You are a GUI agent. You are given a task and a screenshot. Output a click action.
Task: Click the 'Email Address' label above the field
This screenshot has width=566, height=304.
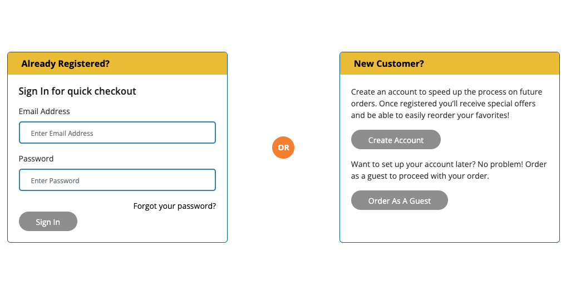[x=44, y=111]
